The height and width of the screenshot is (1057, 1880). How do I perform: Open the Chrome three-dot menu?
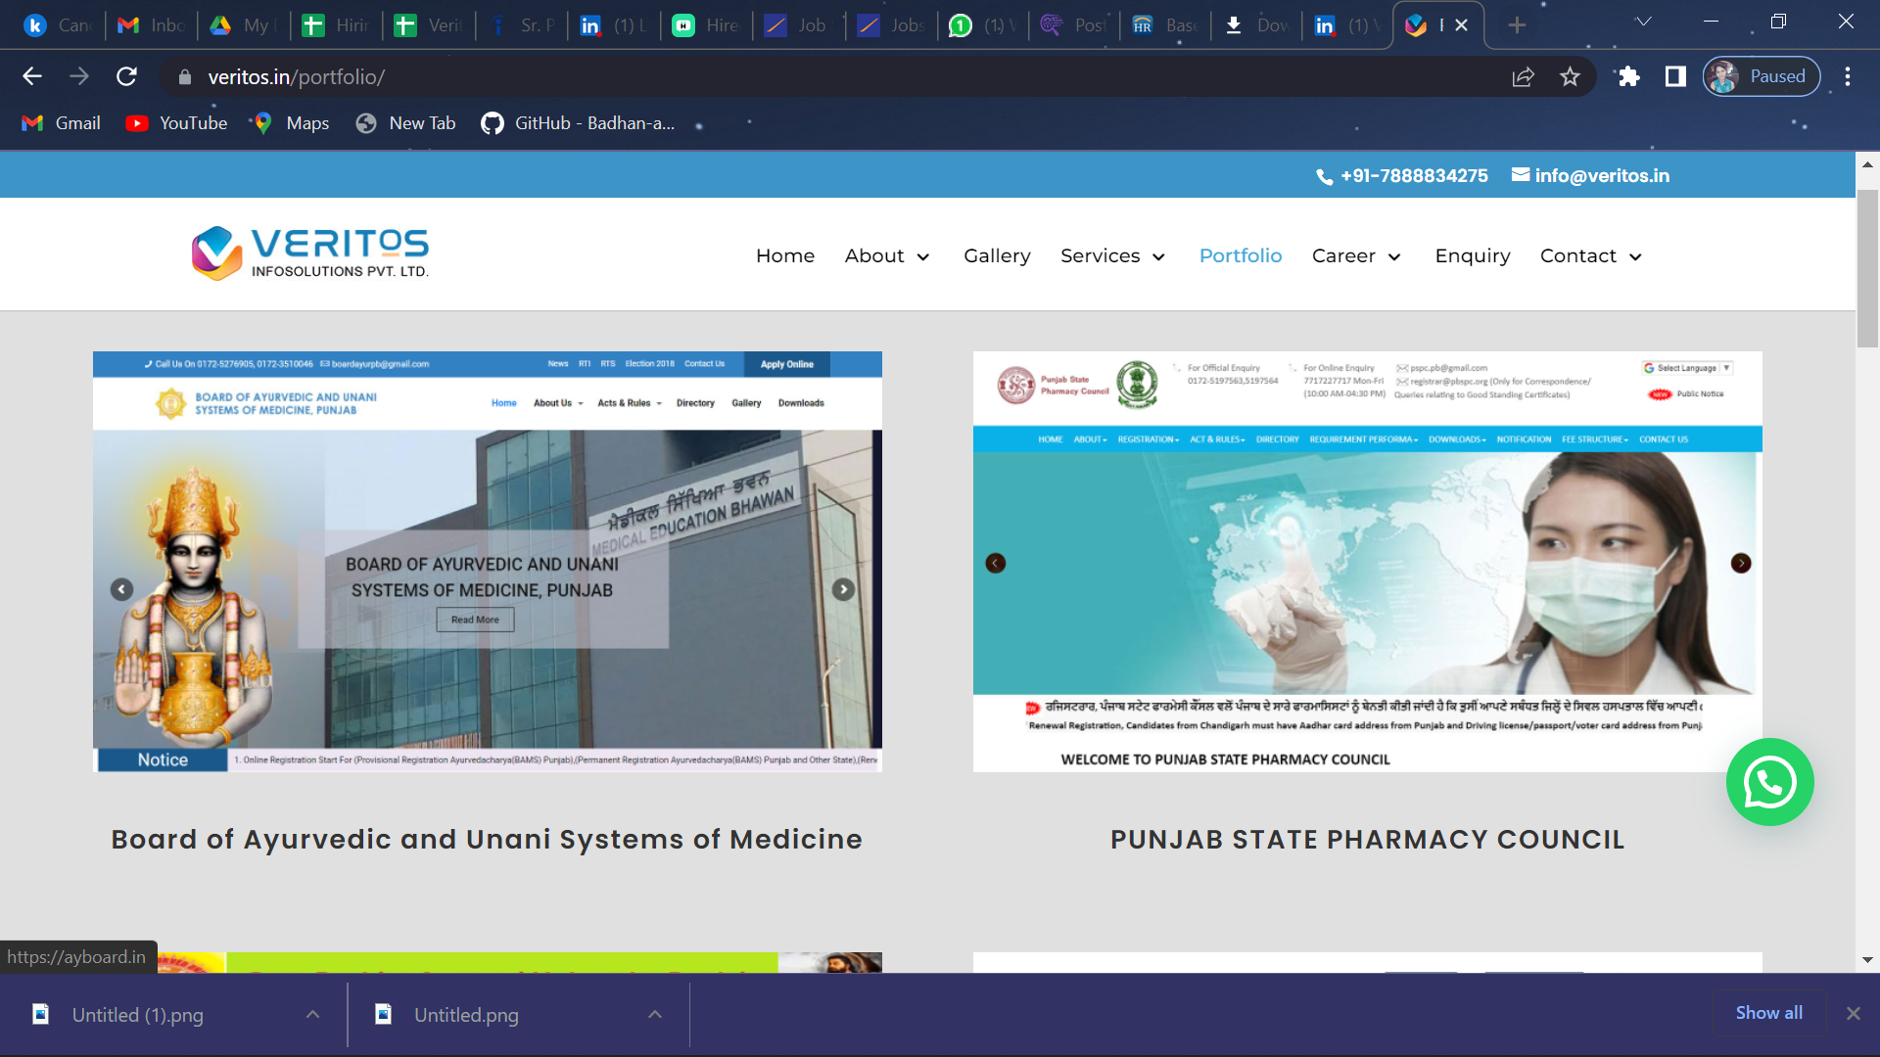click(x=1848, y=76)
